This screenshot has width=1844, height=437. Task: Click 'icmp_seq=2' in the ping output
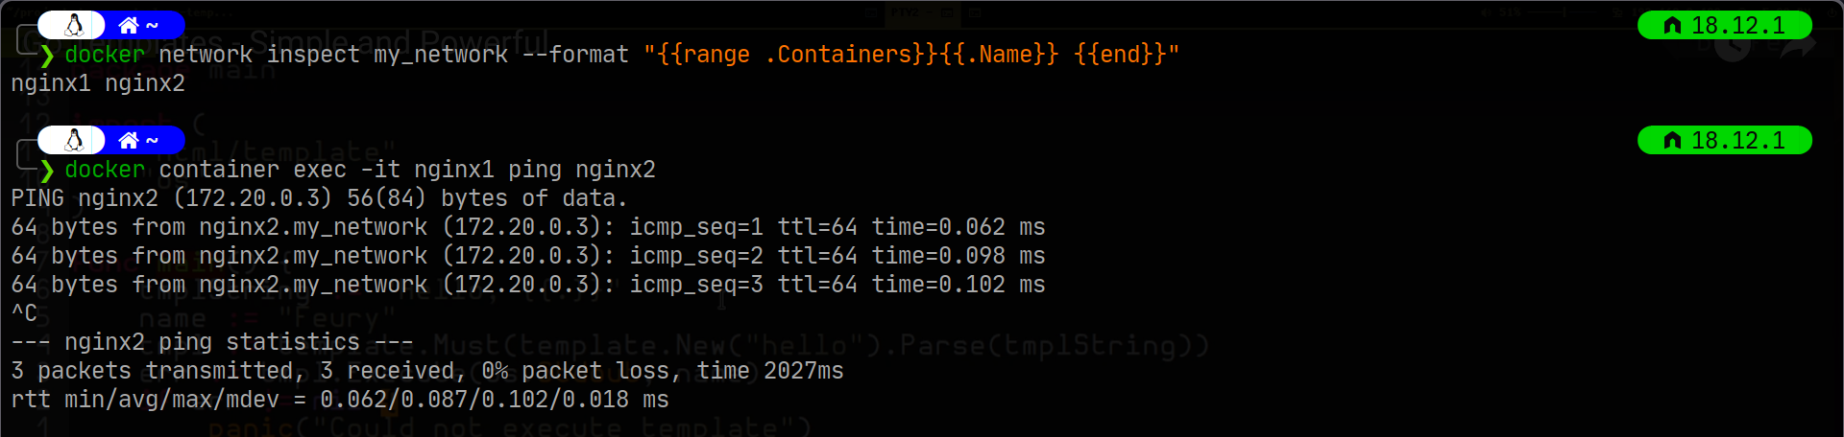(x=696, y=256)
